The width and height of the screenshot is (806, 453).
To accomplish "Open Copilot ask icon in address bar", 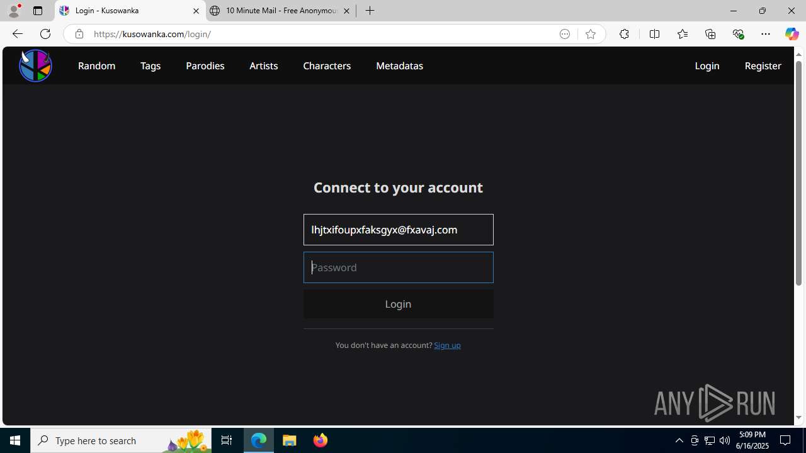I will pos(565,34).
